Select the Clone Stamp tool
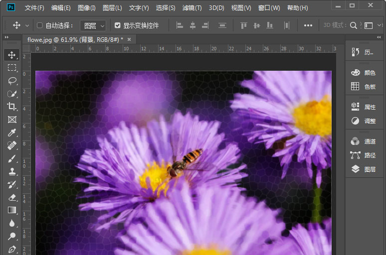The width and height of the screenshot is (386, 255). click(x=12, y=171)
